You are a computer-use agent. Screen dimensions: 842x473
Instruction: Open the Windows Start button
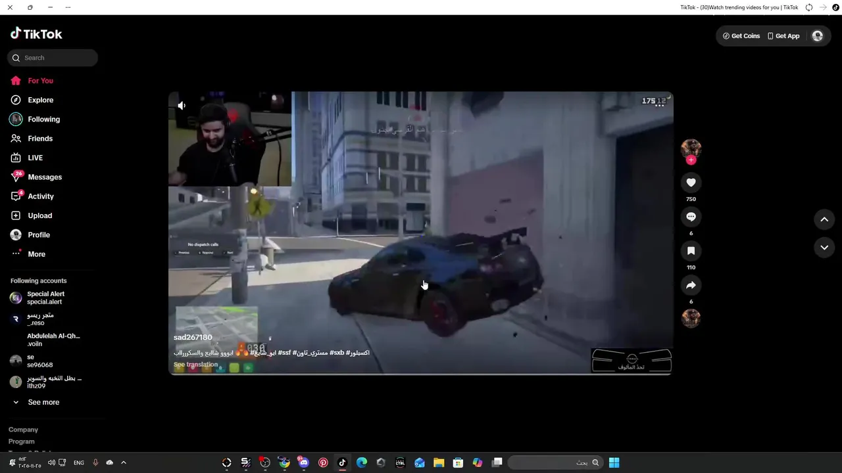tap(614, 462)
